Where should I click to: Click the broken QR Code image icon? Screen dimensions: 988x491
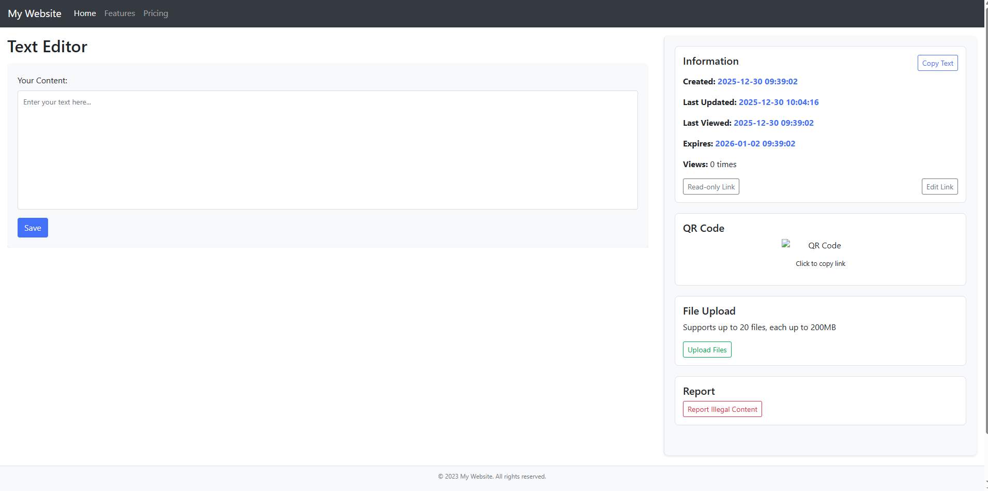click(786, 244)
